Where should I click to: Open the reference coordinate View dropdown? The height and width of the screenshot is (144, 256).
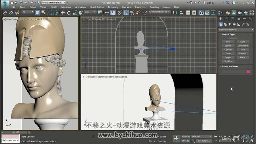90,12
